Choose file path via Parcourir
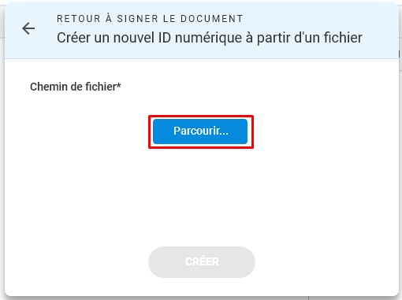 (200, 131)
